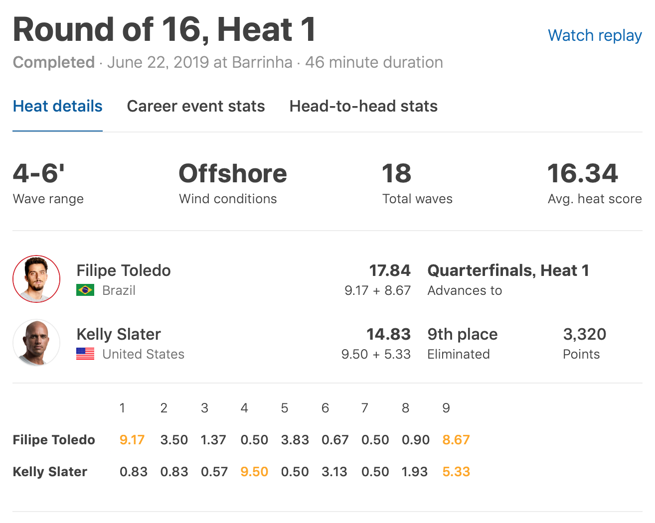Click Filipe Toledo's profile photo
The image size is (655, 523).
[x=36, y=279]
